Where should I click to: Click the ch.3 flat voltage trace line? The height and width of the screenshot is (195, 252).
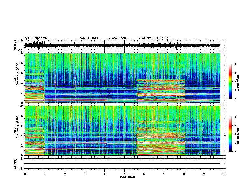(122, 163)
